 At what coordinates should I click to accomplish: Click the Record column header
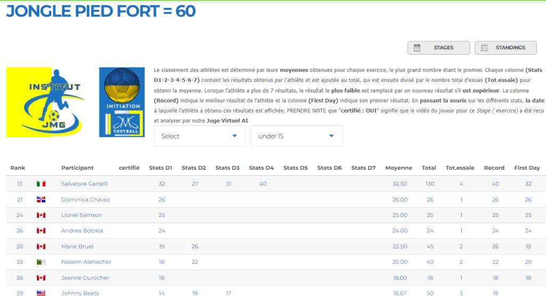pyautogui.click(x=494, y=168)
